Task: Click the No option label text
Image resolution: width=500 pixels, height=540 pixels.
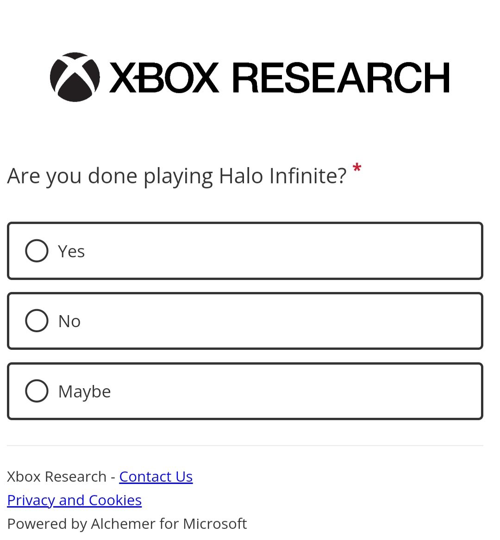Action: 69,321
